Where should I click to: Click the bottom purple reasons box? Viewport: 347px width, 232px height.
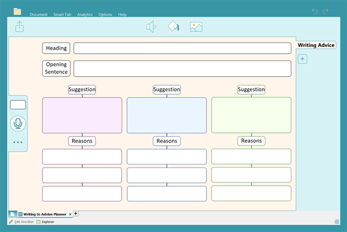point(82,194)
